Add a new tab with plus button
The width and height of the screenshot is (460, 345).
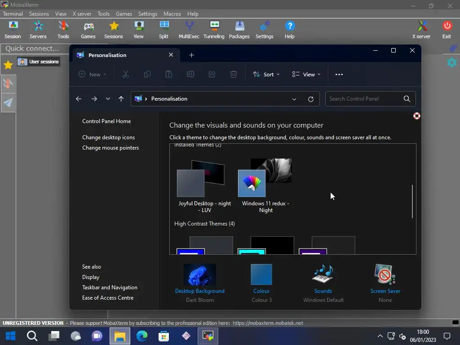coord(191,55)
